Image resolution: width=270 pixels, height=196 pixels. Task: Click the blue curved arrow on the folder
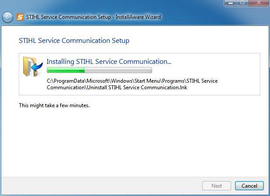coord(37,67)
